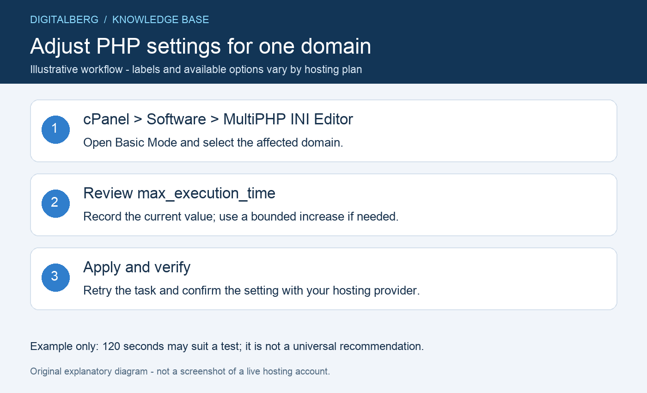This screenshot has width=647, height=393.
Task: Click the "Original explanatory diagram" footer note
Action: [180, 371]
